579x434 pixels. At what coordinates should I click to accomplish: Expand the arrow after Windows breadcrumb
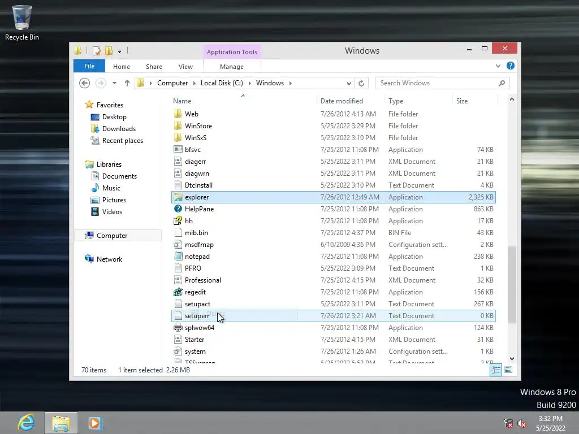pyautogui.click(x=291, y=83)
